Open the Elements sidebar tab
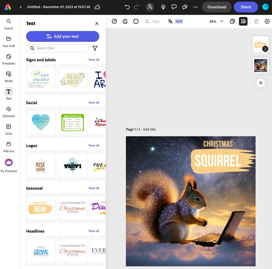Screen dimensions: 272x269 pos(9,112)
